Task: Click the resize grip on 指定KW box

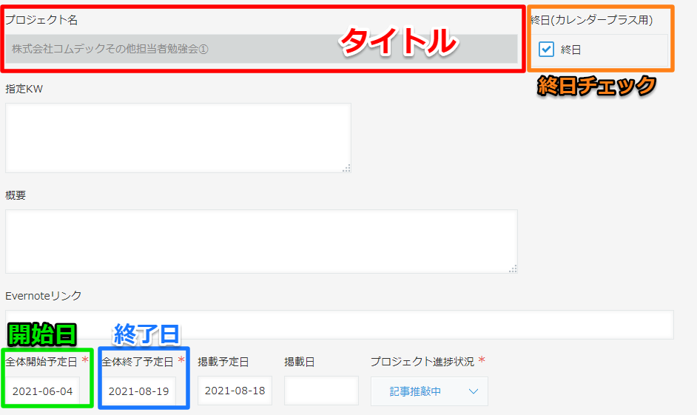Action: coord(346,168)
